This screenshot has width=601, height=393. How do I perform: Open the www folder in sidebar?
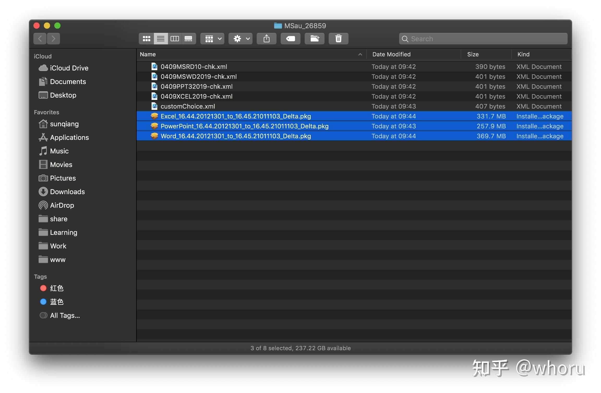[52, 260]
